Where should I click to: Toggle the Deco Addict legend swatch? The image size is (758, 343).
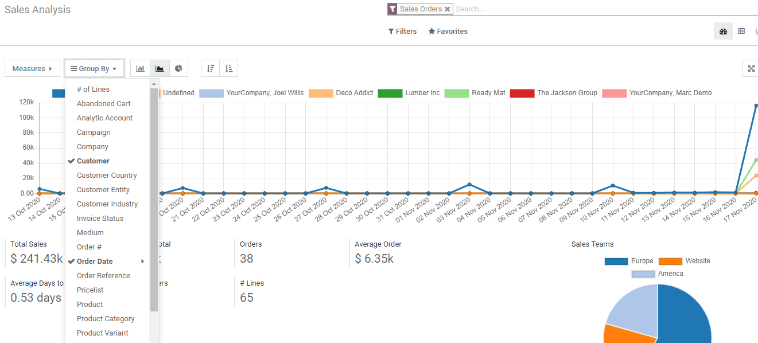pyautogui.click(x=321, y=93)
